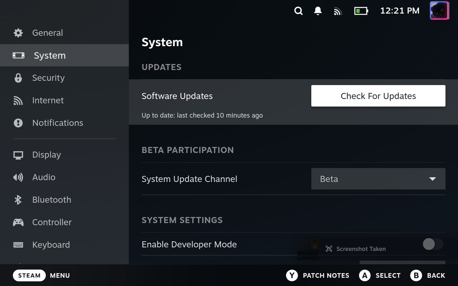Open search with the magnifier icon
The width and height of the screenshot is (458, 286).
[x=298, y=11]
